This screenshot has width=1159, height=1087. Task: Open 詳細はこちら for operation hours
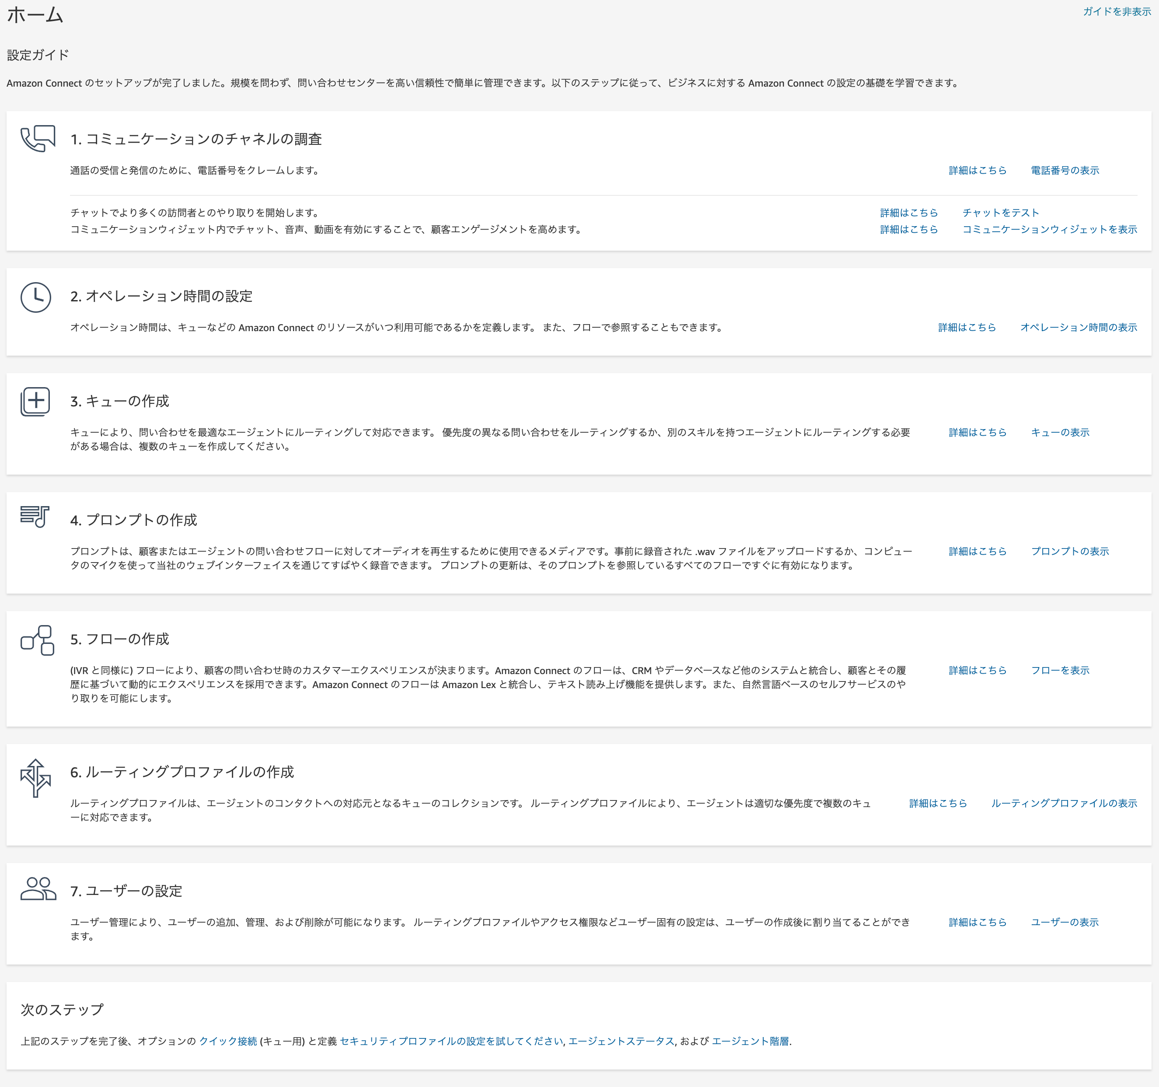click(x=967, y=327)
